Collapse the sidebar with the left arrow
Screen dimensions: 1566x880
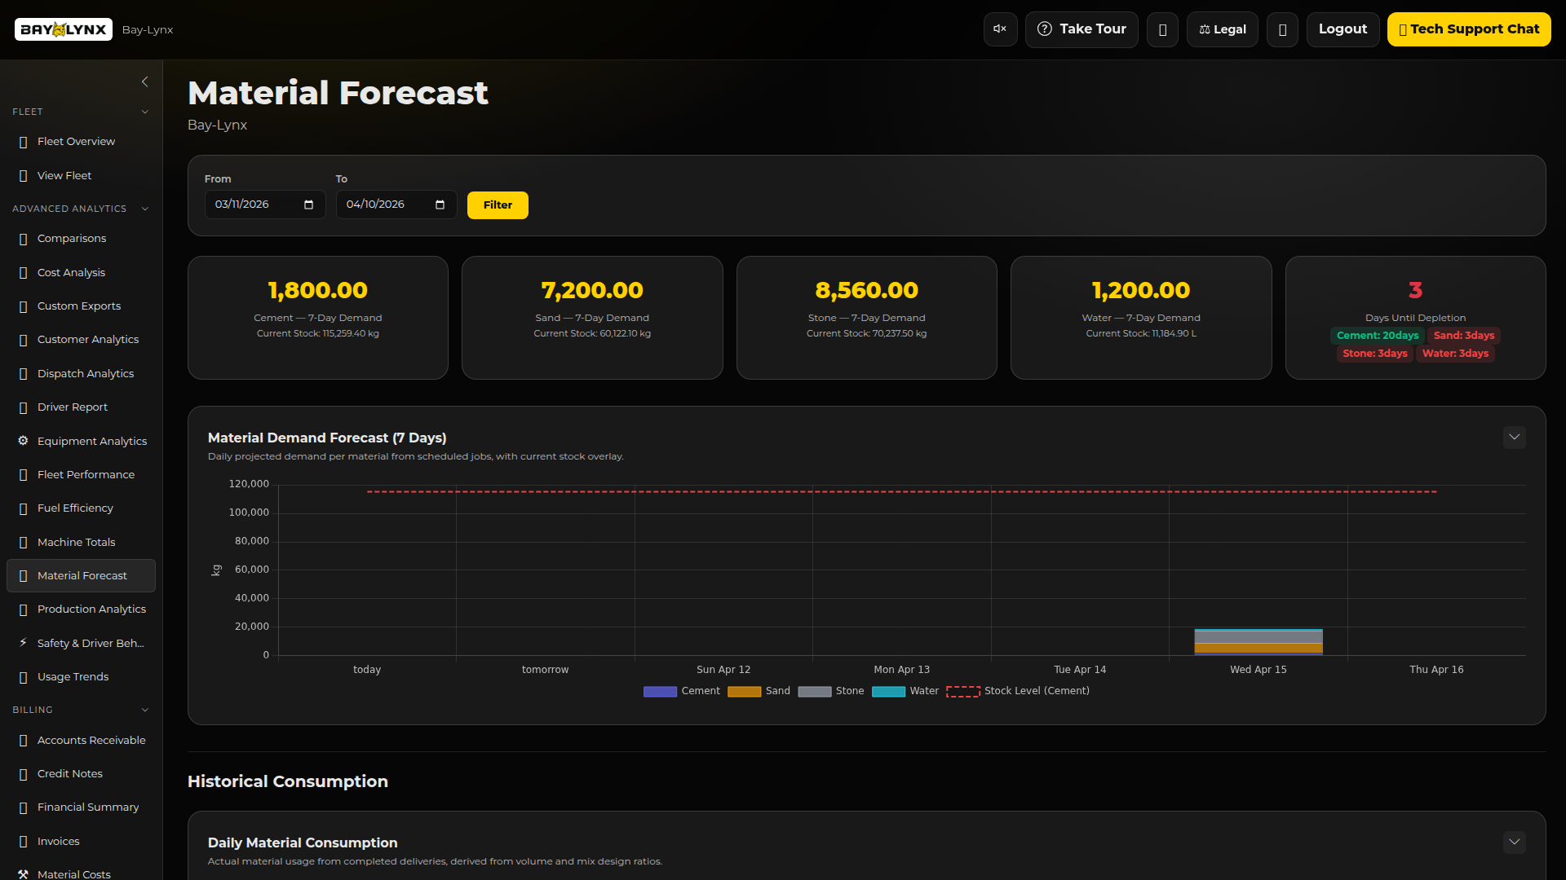tap(145, 81)
